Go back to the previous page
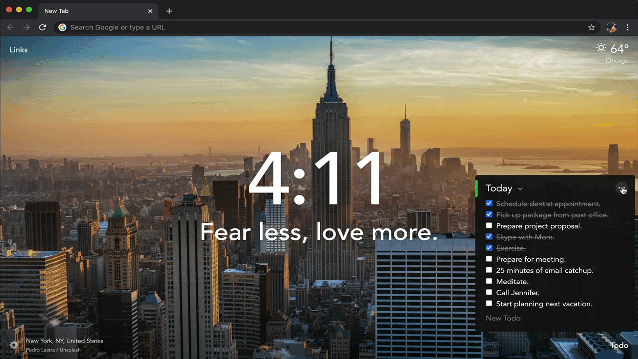The image size is (638, 359). pos(10,27)
